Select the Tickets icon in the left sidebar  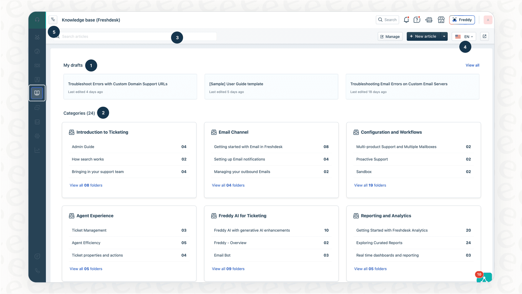[37, 66]
